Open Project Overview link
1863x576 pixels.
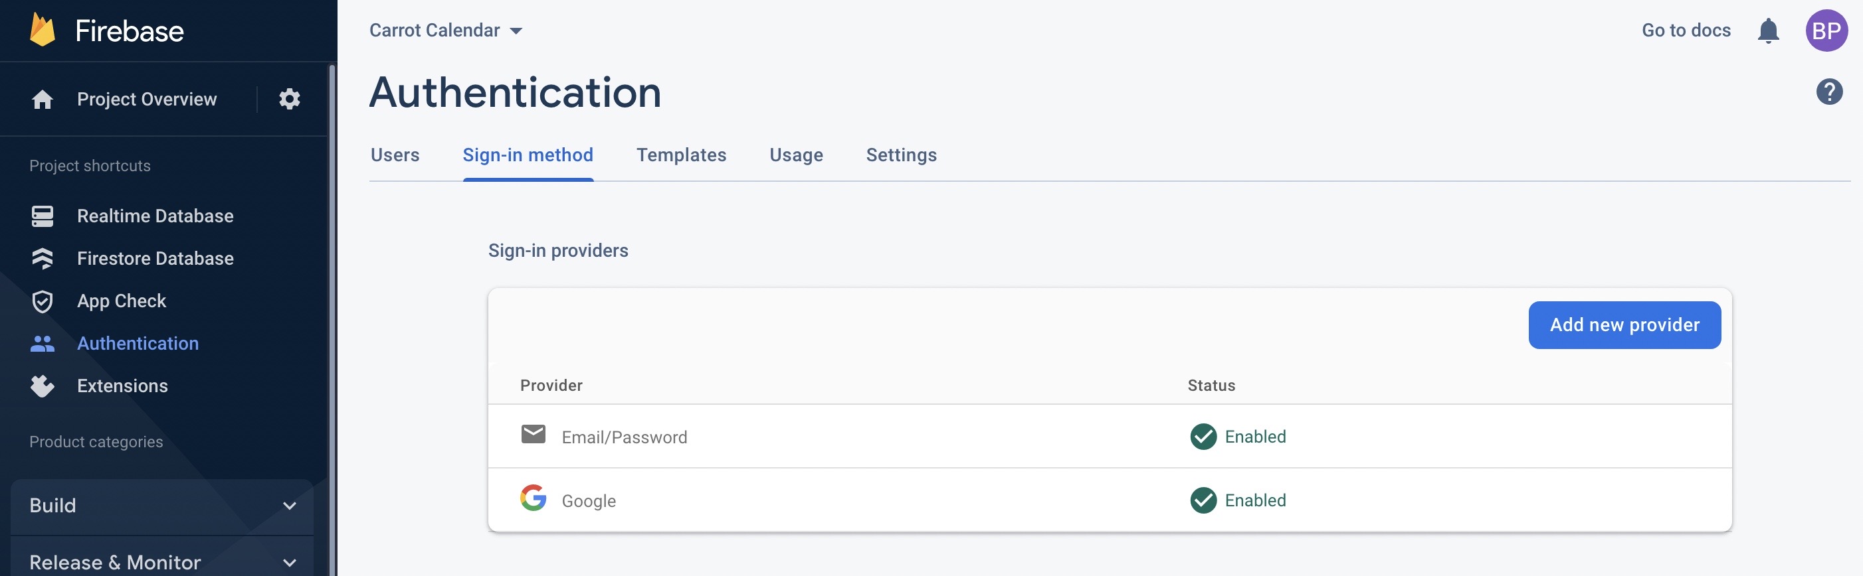point(147,99)
